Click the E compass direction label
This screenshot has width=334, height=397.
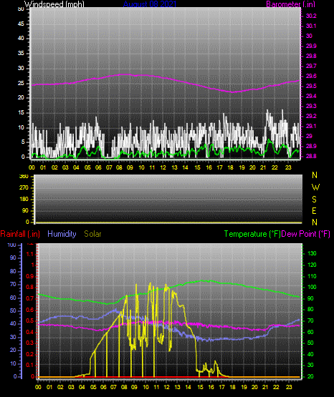(x=314, y=210)
